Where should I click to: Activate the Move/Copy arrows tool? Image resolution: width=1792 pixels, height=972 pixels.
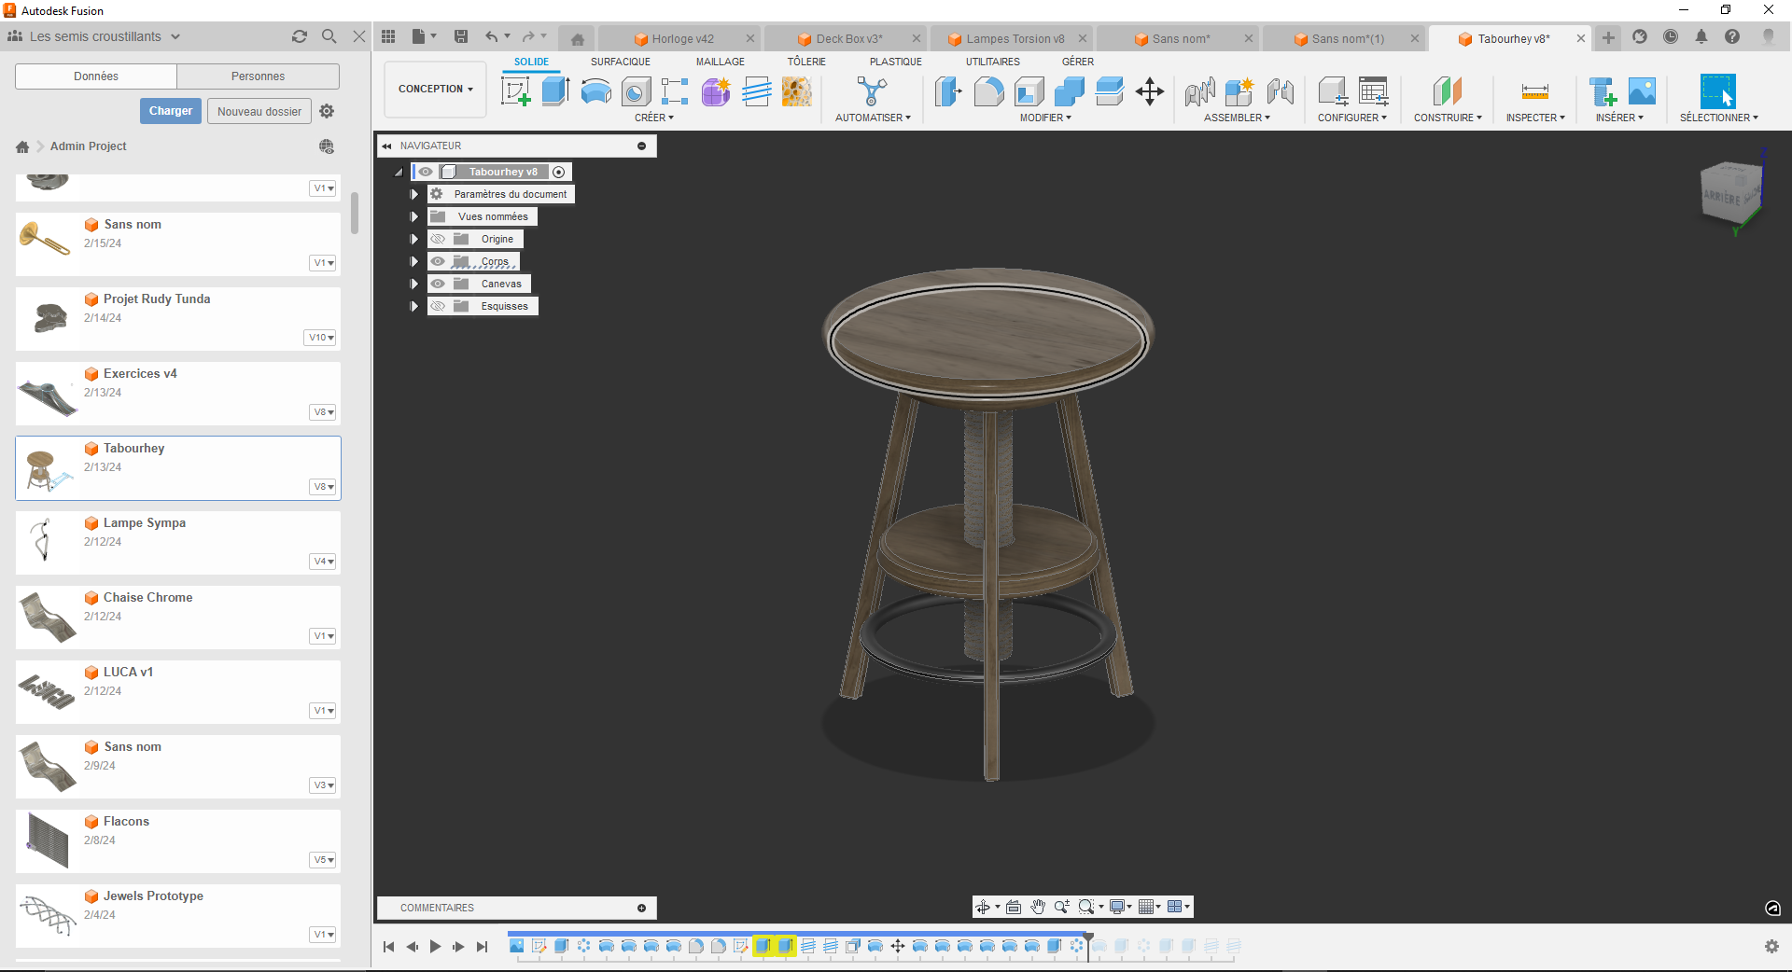tap(1149, 91)
